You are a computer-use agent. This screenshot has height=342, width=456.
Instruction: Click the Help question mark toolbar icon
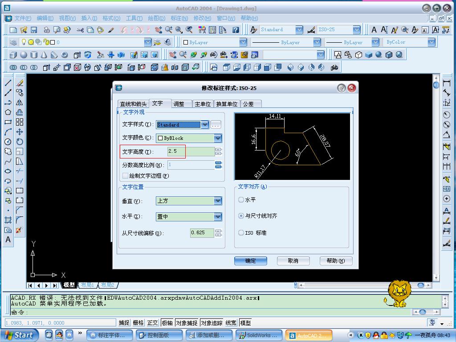point(236,30)
